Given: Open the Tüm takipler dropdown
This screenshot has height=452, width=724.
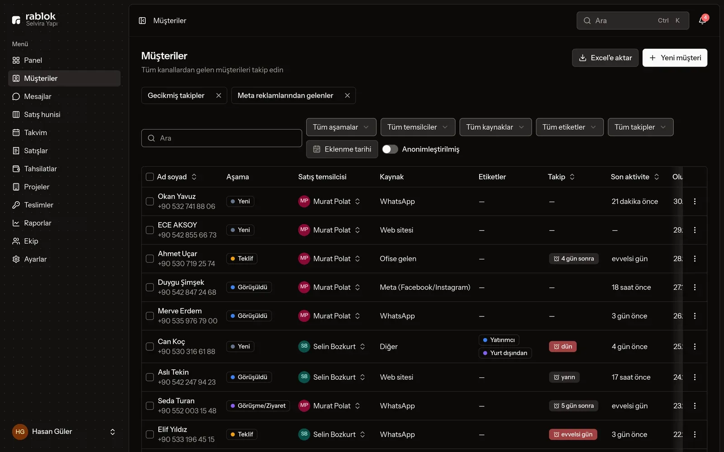Looking at the screenshot, I should [x=640, y=127].
